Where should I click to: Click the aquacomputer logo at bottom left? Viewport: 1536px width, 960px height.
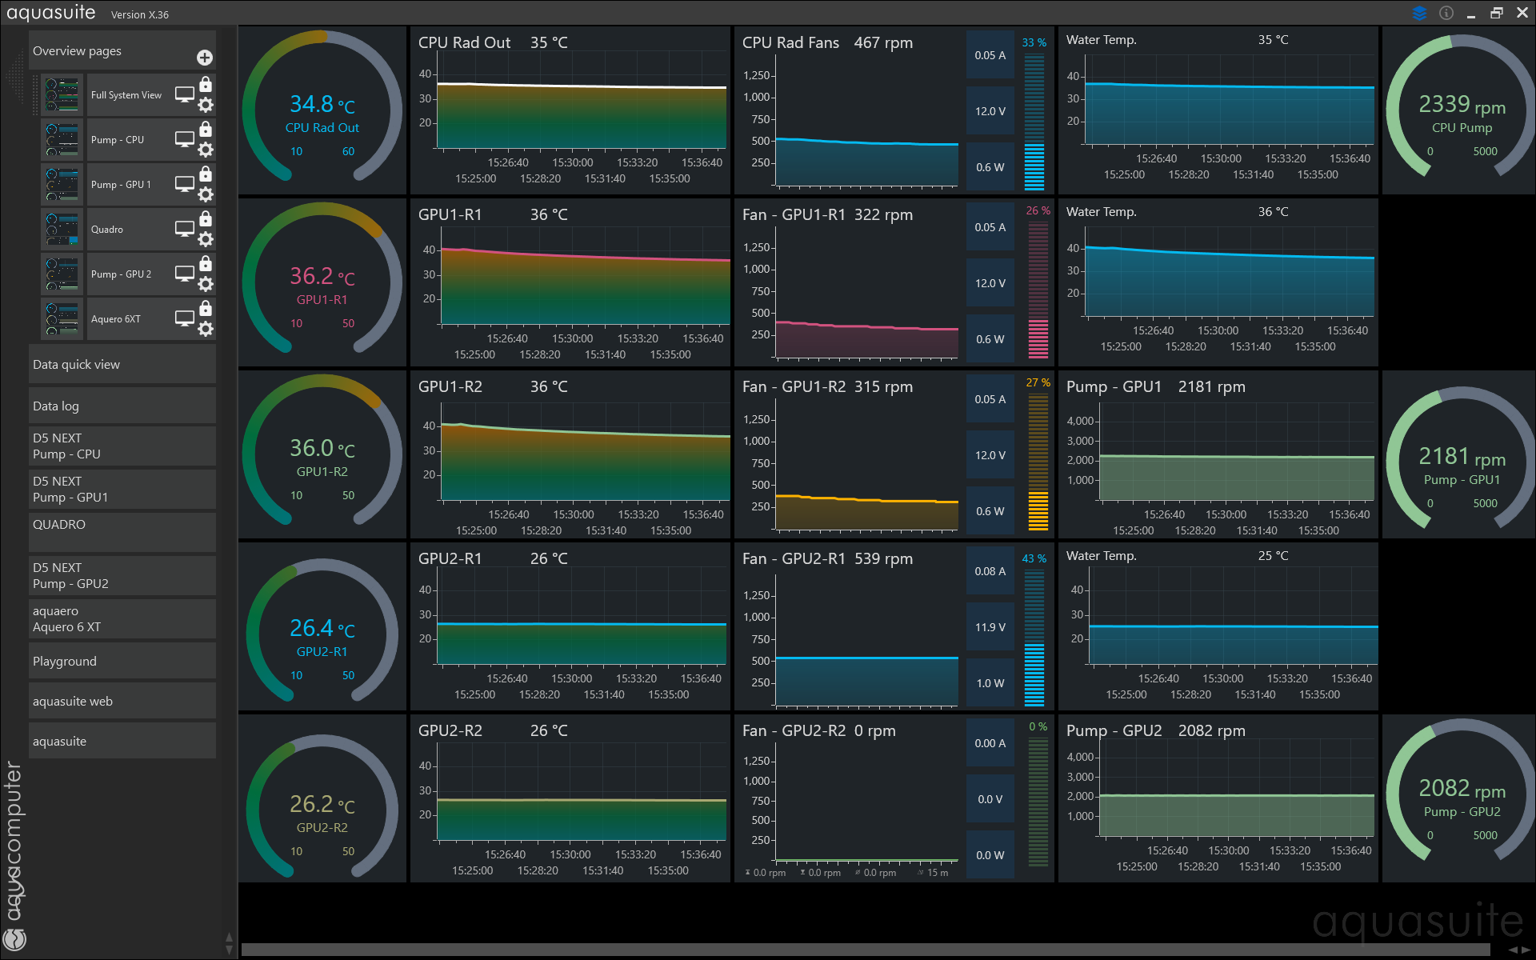point(14,938)
